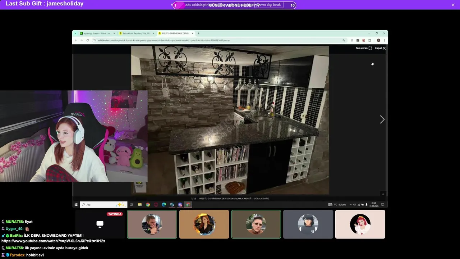Click the BotRix chat username
The image size is (460, 259).
[x=16, y=236]
